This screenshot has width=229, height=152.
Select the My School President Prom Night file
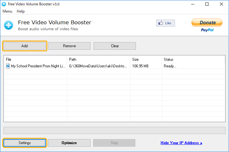coord(38,66)
